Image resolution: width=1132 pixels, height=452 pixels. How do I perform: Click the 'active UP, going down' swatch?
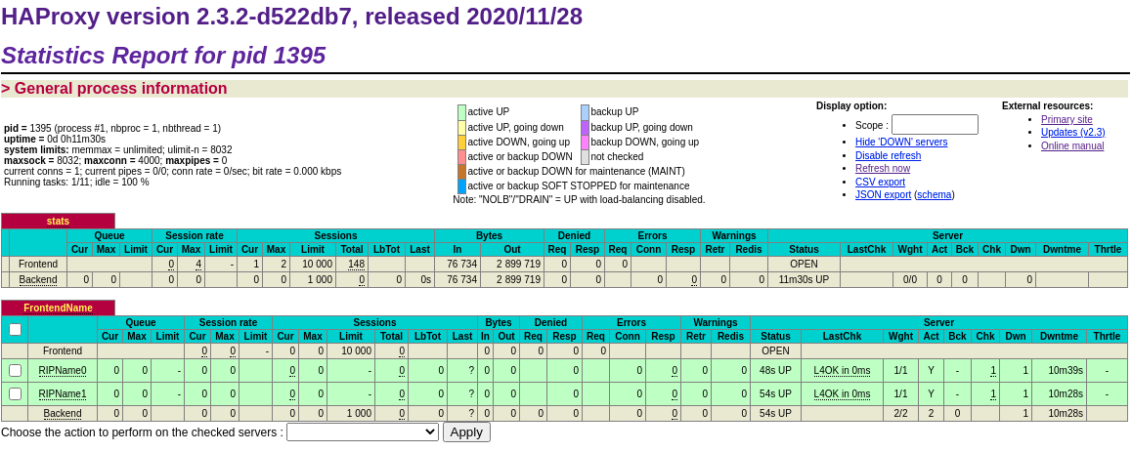coord(462,128)
